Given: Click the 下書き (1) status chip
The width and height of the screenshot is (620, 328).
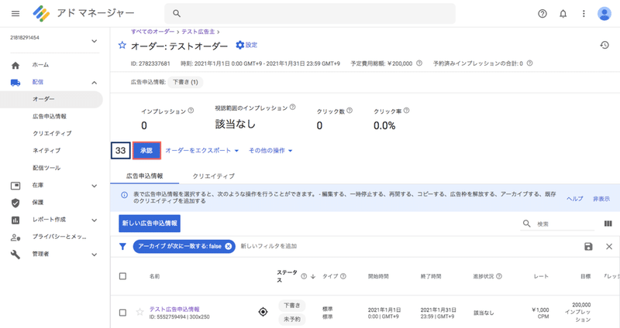Looking at the screenshot, I should (185, 82).
